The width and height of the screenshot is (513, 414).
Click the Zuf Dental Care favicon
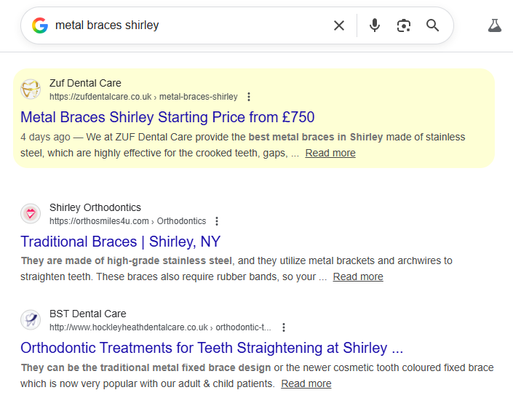pyautogui.click(x=31, y=89)
